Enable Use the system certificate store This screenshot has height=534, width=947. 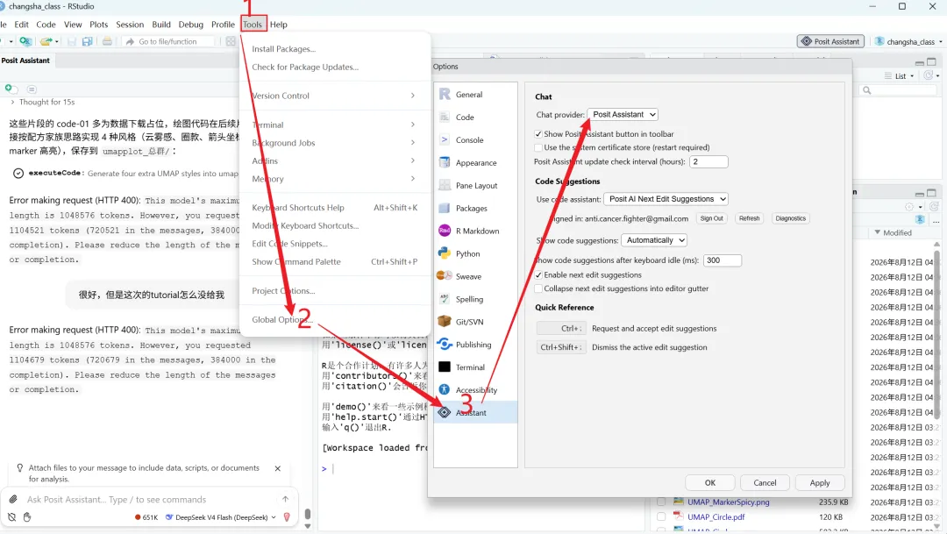(538, 147)
